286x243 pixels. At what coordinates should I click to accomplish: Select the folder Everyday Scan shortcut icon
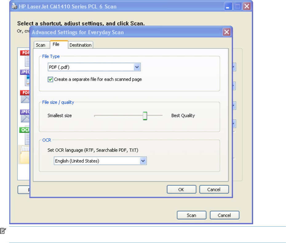tap(25, 155)
